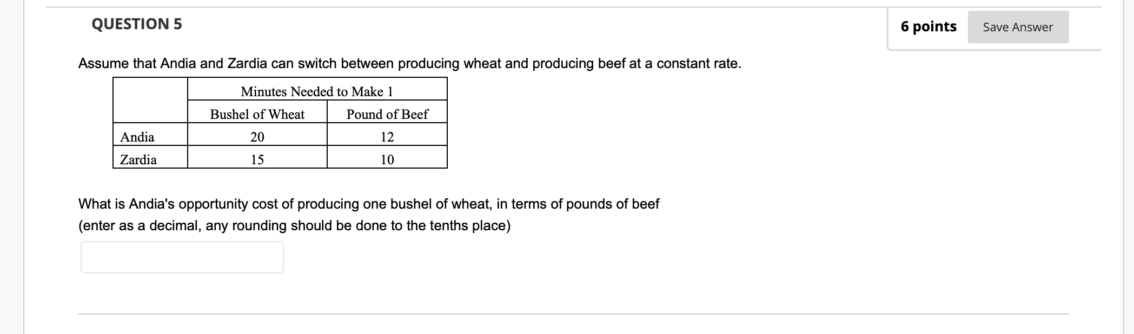Click the value 15 in Zardia's row
This screenshot has width=1134, height=334.
pyautogui.click(x=257, y=160)
